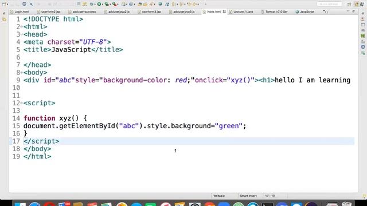Click the </script> closing tag on line 17
Screen dimensions: 367x206
[41, 141]
